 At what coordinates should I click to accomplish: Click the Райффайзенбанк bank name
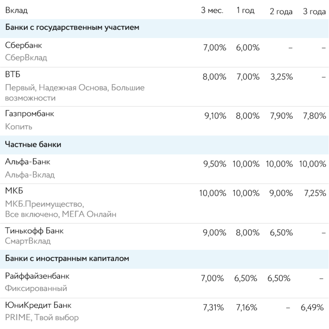click(x=37, y=276)
